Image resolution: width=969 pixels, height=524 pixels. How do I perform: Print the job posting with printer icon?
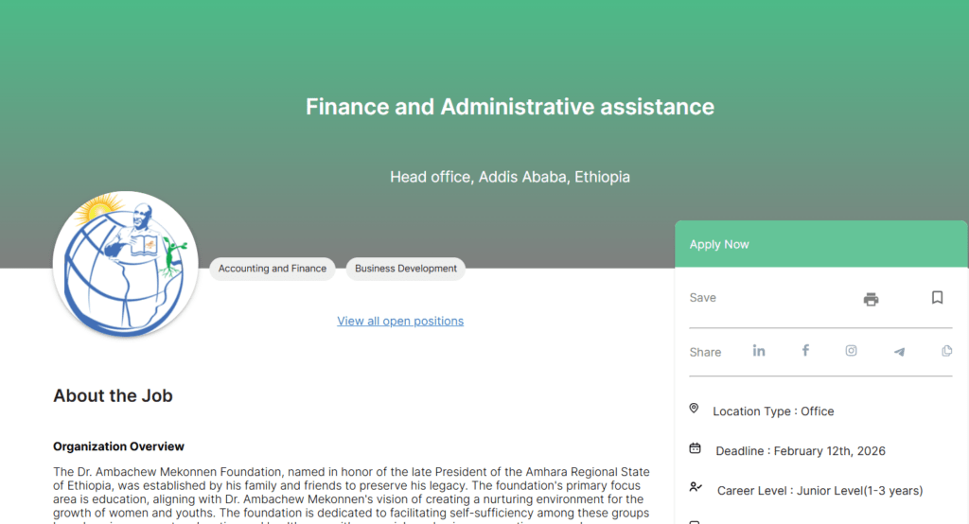tap(871, 299)
